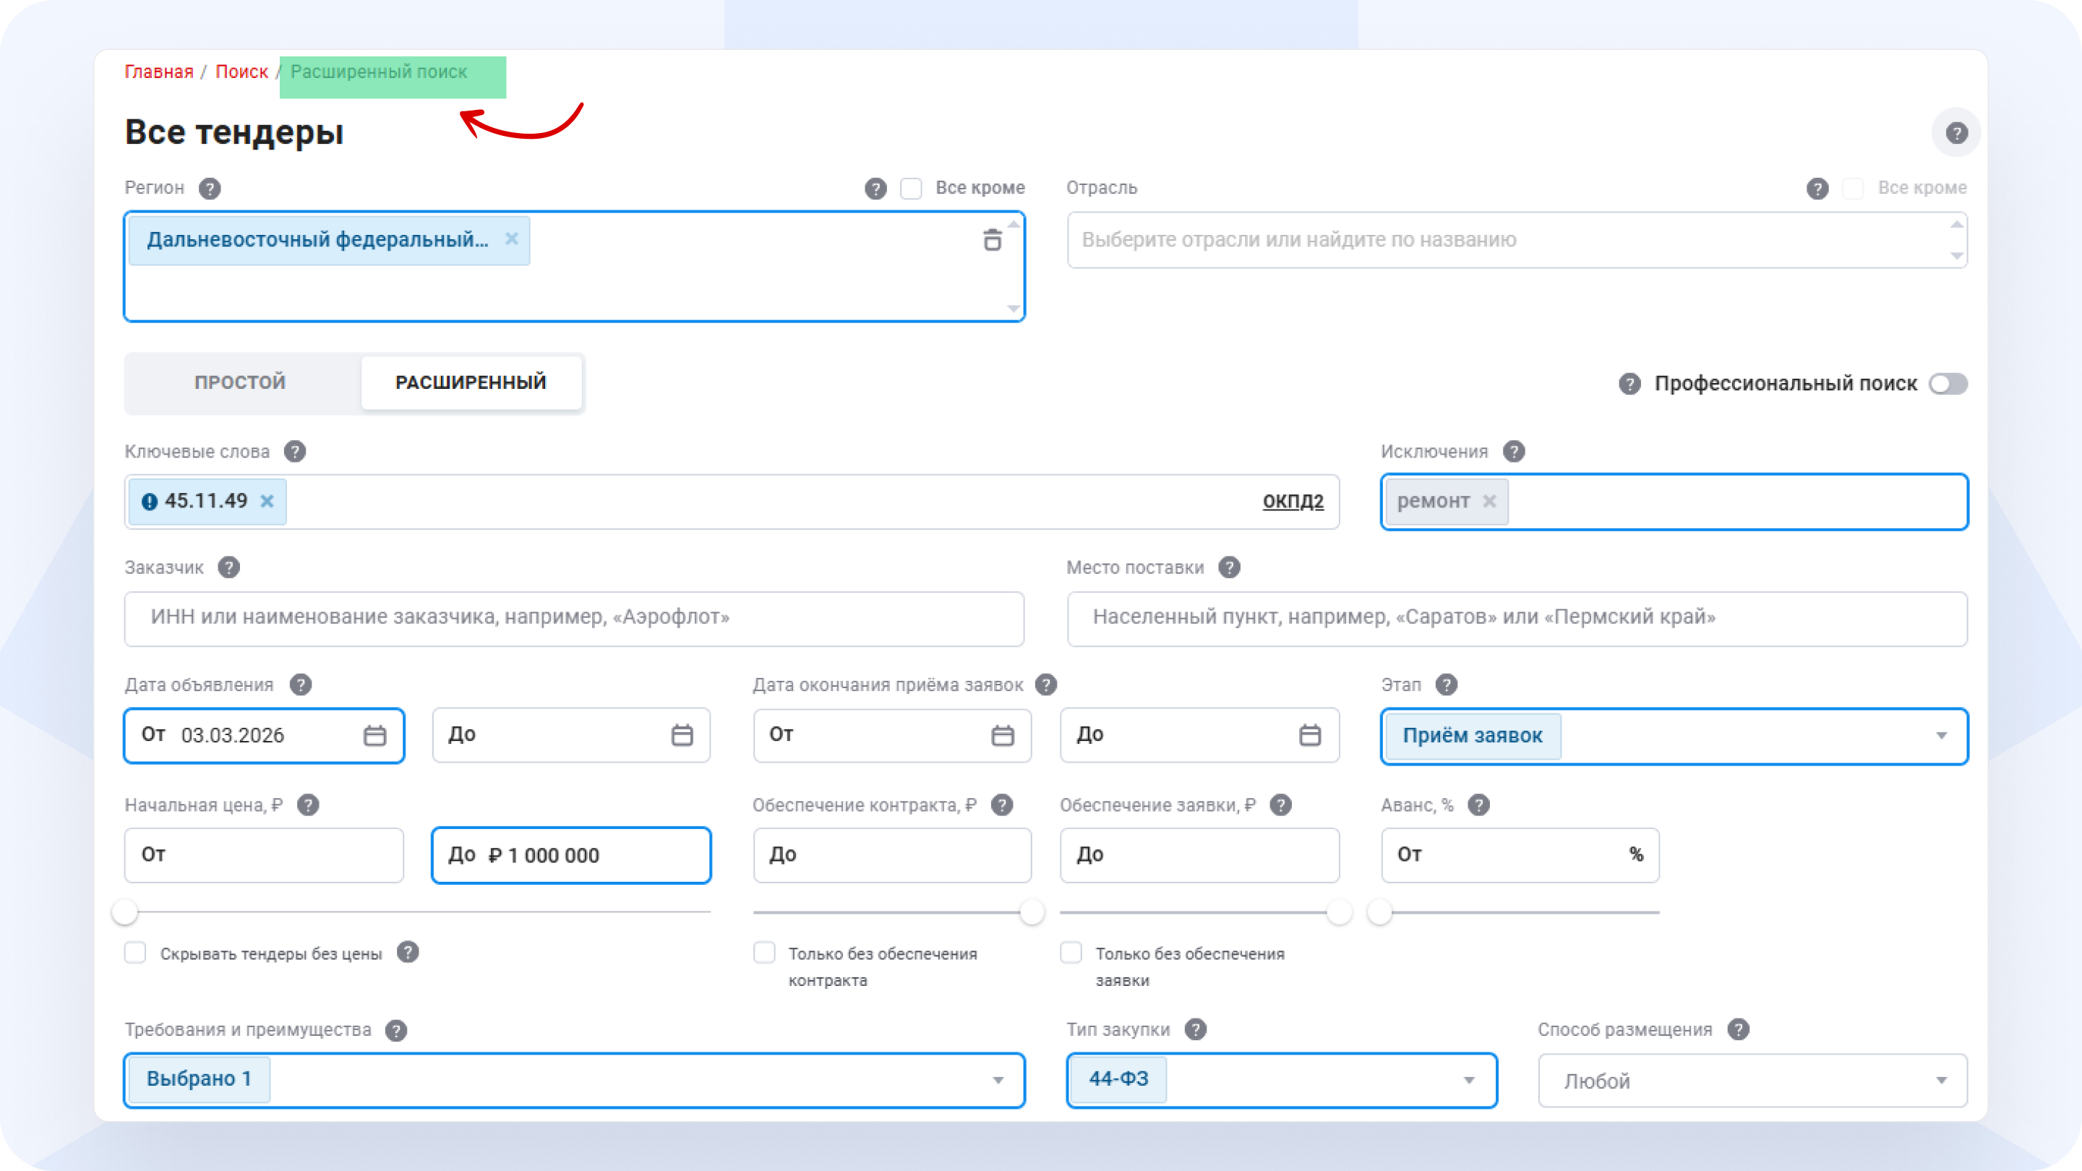The width and height of the screenshot is (2082, 1171).
Task: Remove the 45.11.49 keyword tag
Action: coord(267,501)
